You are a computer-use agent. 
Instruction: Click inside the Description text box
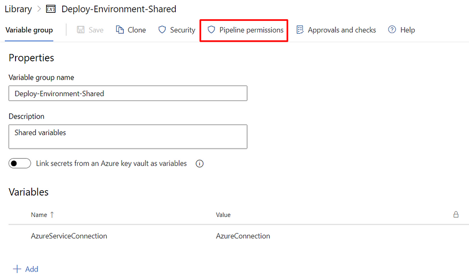tap(128, 137)
